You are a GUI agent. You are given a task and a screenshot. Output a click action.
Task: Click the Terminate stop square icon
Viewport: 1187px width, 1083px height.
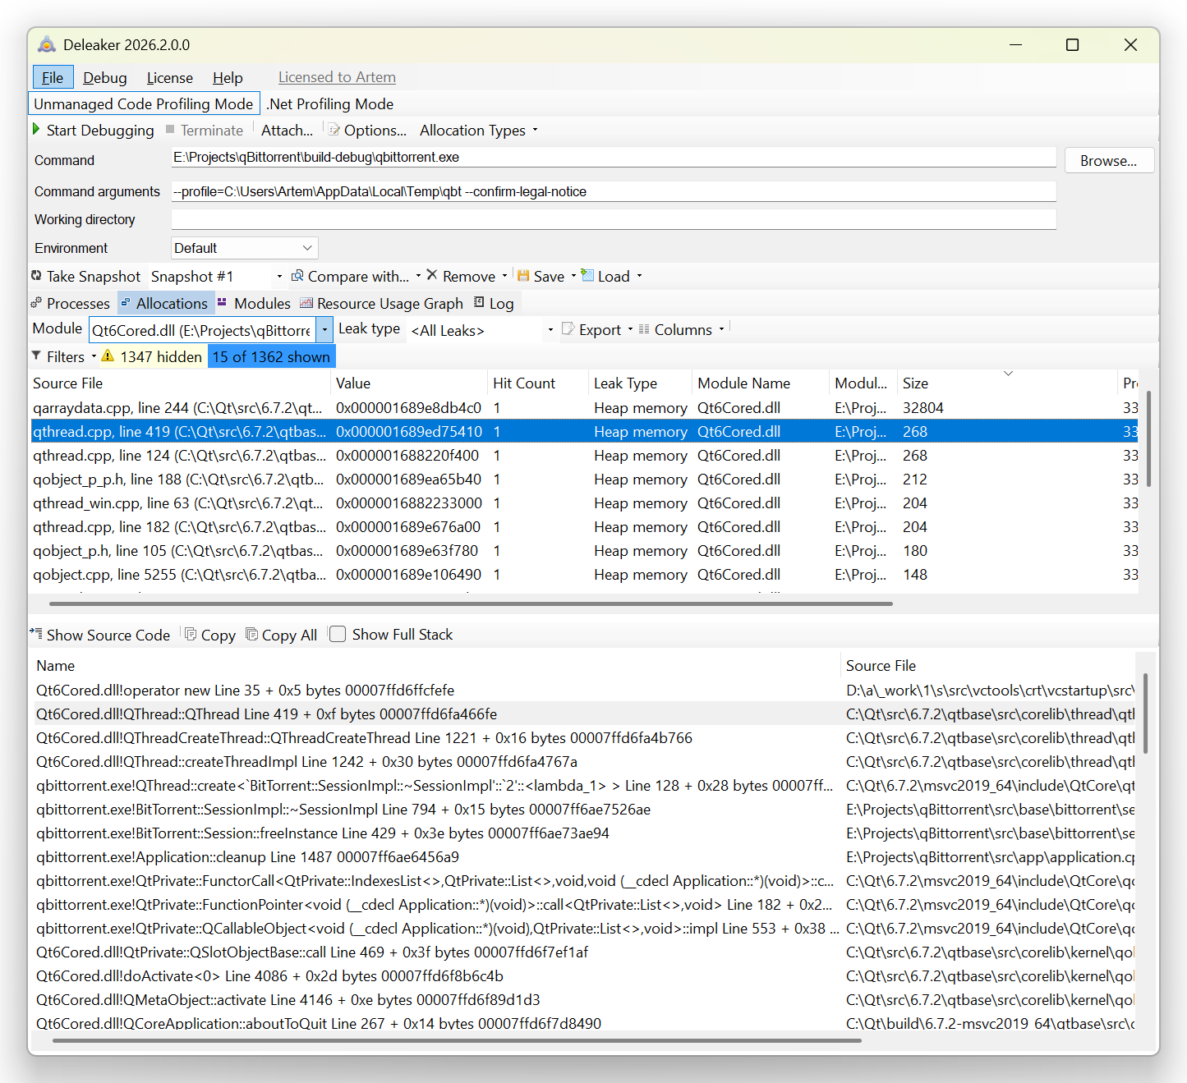click(170, 130)
